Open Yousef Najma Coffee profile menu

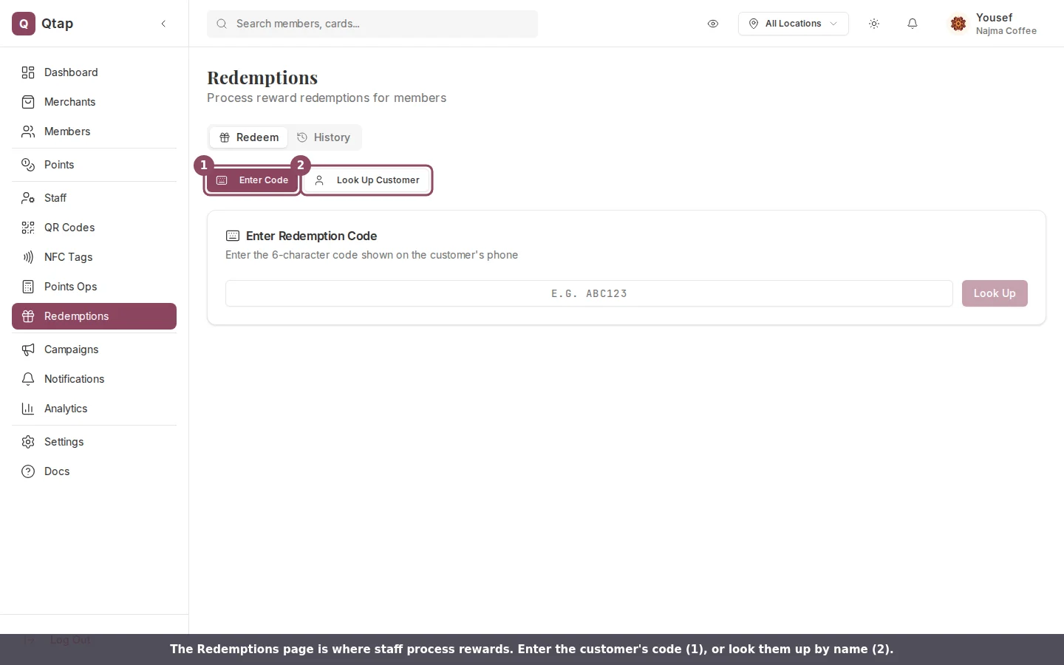pyautogui.click(x=994, y=24)
